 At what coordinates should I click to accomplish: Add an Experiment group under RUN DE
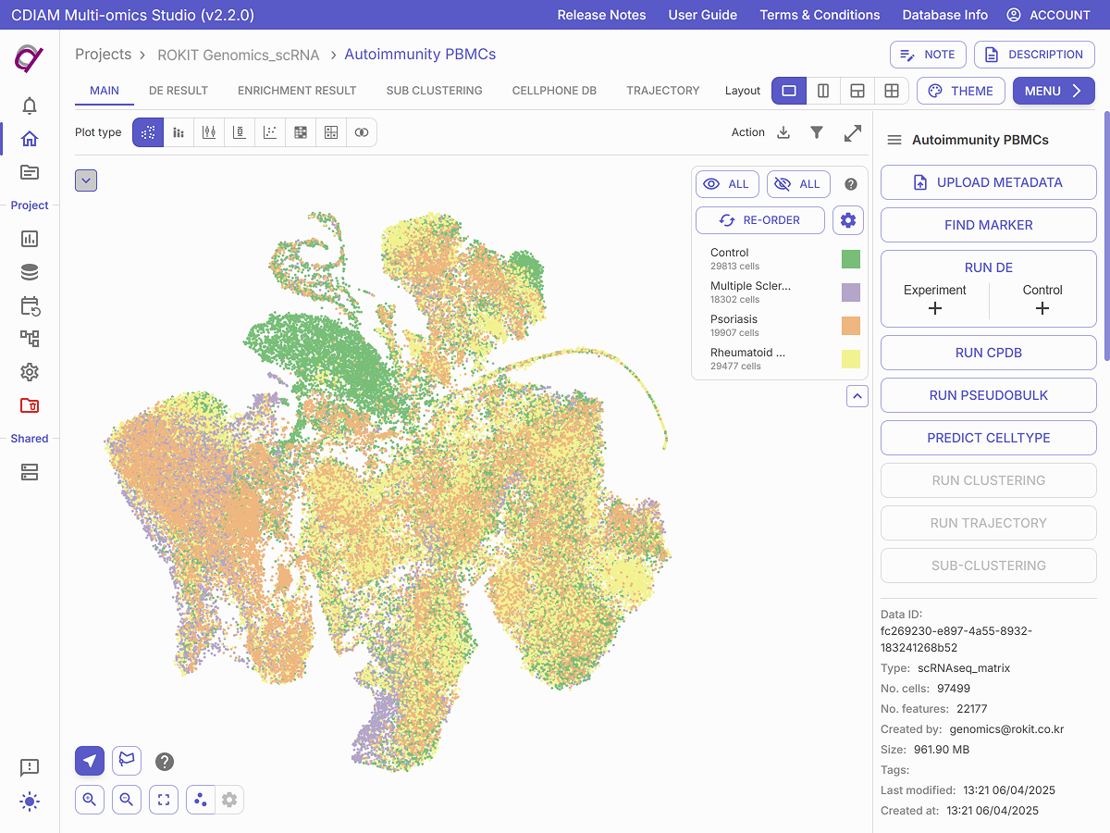pyautogui.click(x=935, y=308)
